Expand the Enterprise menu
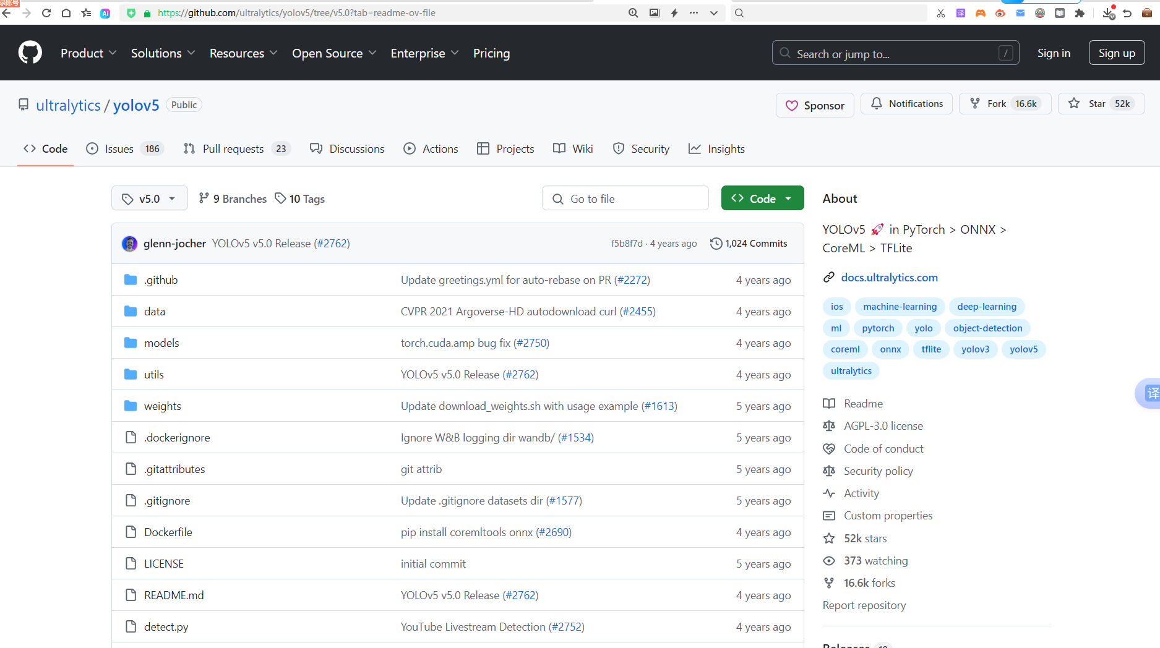Image resolution: width=1160 pixels, height=648 pixels. [424, 53]
